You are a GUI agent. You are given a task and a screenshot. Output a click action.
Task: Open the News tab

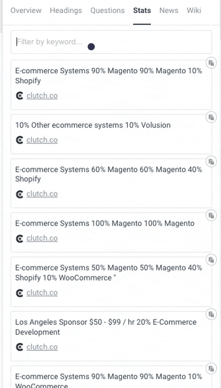(x=169, y=11)
